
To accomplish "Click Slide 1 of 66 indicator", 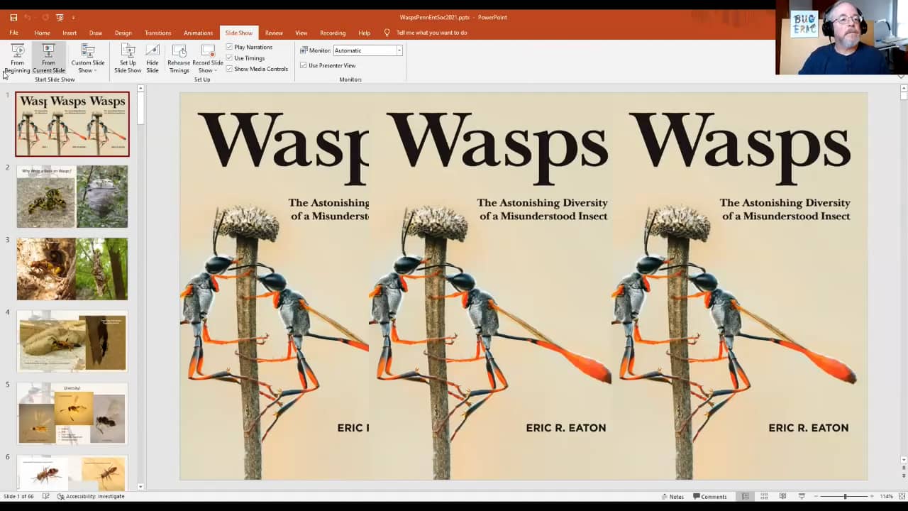I will click(x=18, y=497).
